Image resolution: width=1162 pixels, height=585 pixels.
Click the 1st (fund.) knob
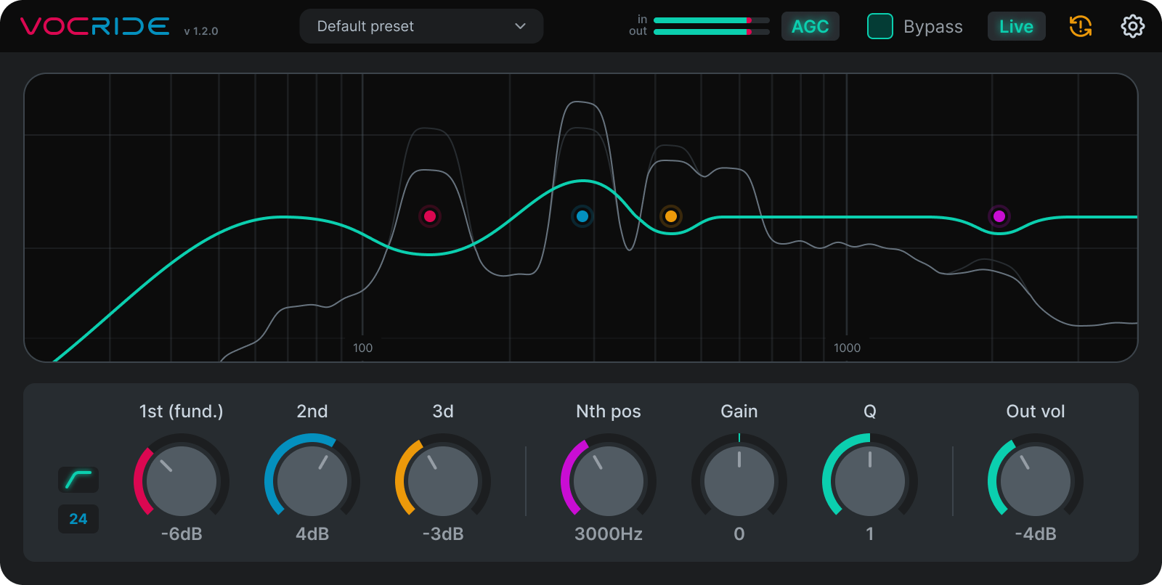[x=182, y=481]
